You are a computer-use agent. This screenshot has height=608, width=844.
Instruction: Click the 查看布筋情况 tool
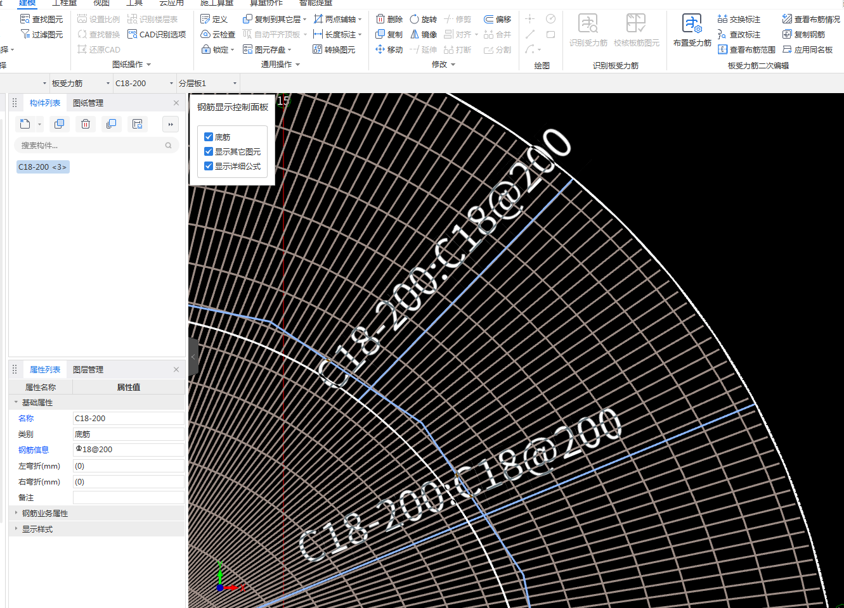click(x=812, y=19)
